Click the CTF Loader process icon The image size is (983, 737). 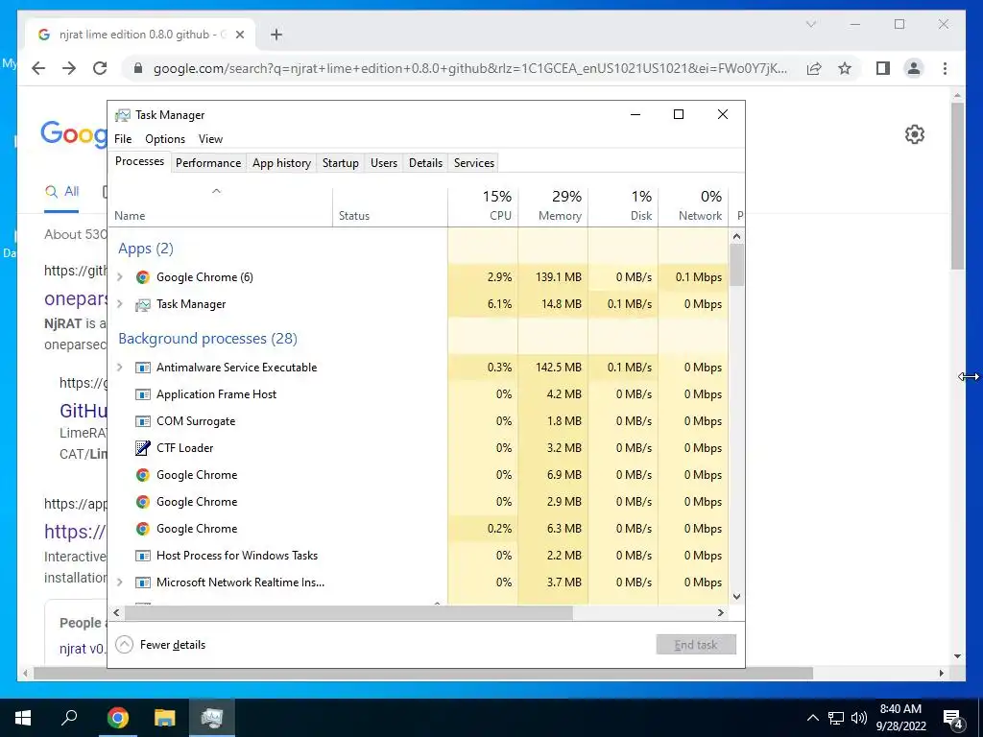[143, 448]
